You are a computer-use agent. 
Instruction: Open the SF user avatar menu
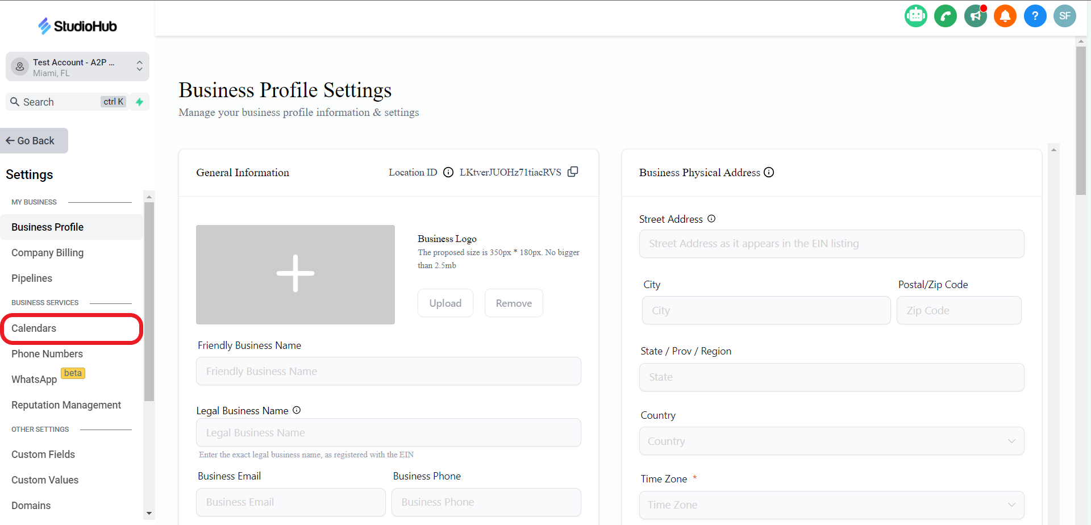click(1065, 16)
